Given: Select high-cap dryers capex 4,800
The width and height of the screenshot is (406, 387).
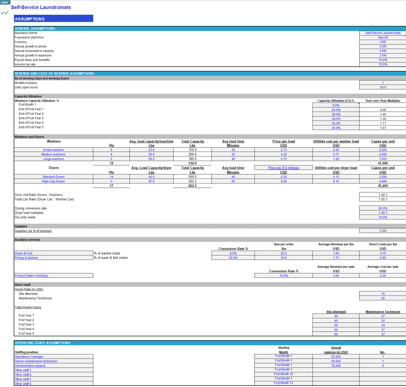Looking at the screenshot, I should coord(382,181).
